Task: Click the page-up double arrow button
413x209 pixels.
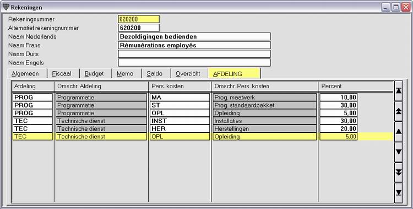Action: pyautogui.click(x=399, y=111)
